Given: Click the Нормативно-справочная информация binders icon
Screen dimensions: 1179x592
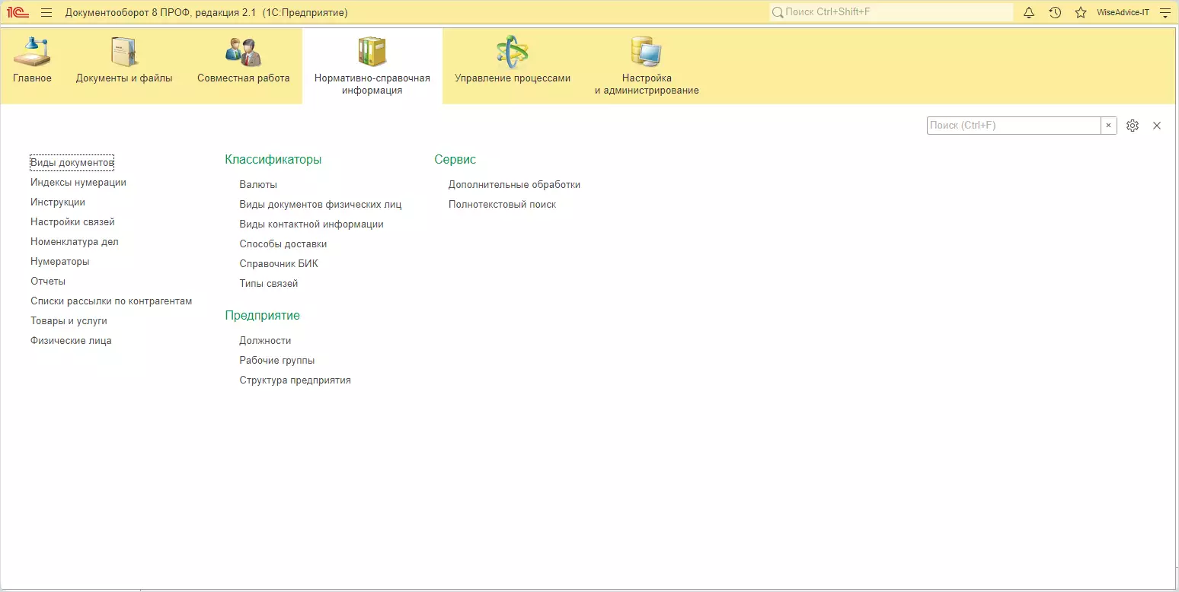Looking at the screenshot, I should (372, 52).
